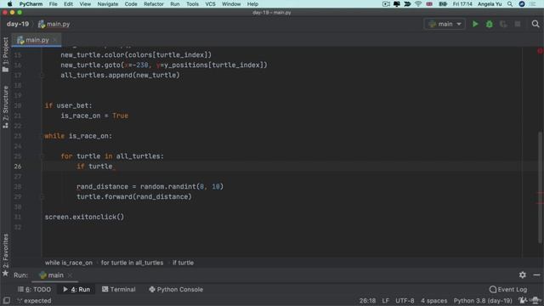Open the Structure tool window side tab
The height and width of the screenshot is (306, 544).
click(5, 107)
